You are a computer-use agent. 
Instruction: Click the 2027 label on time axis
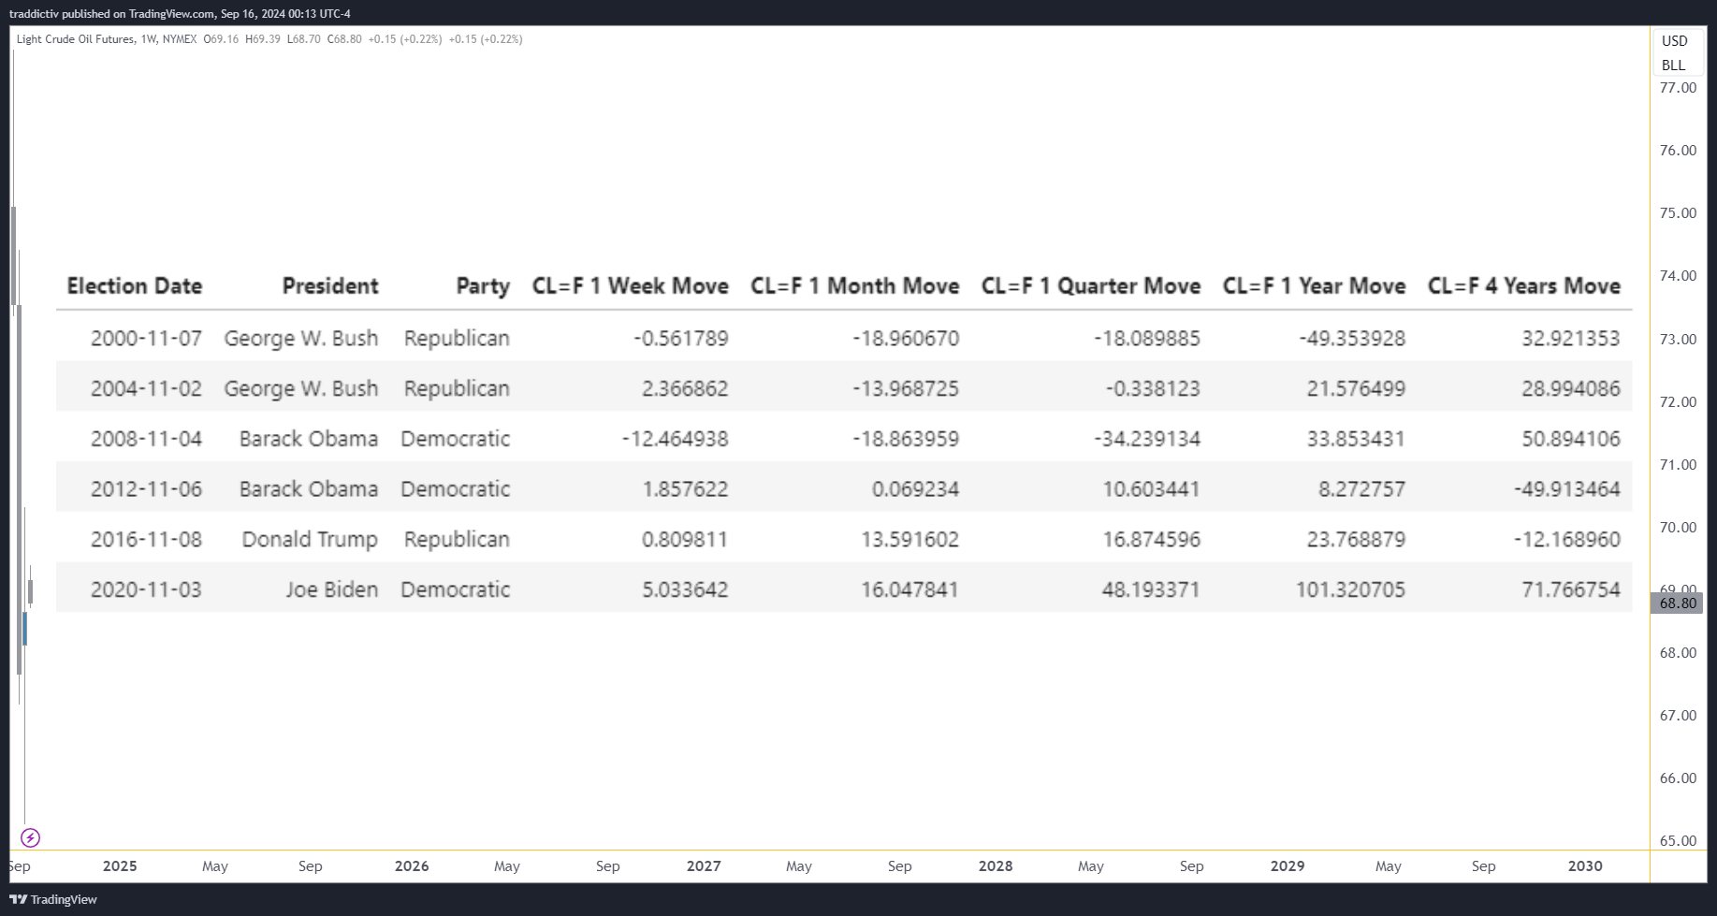[x=704, y=866]
